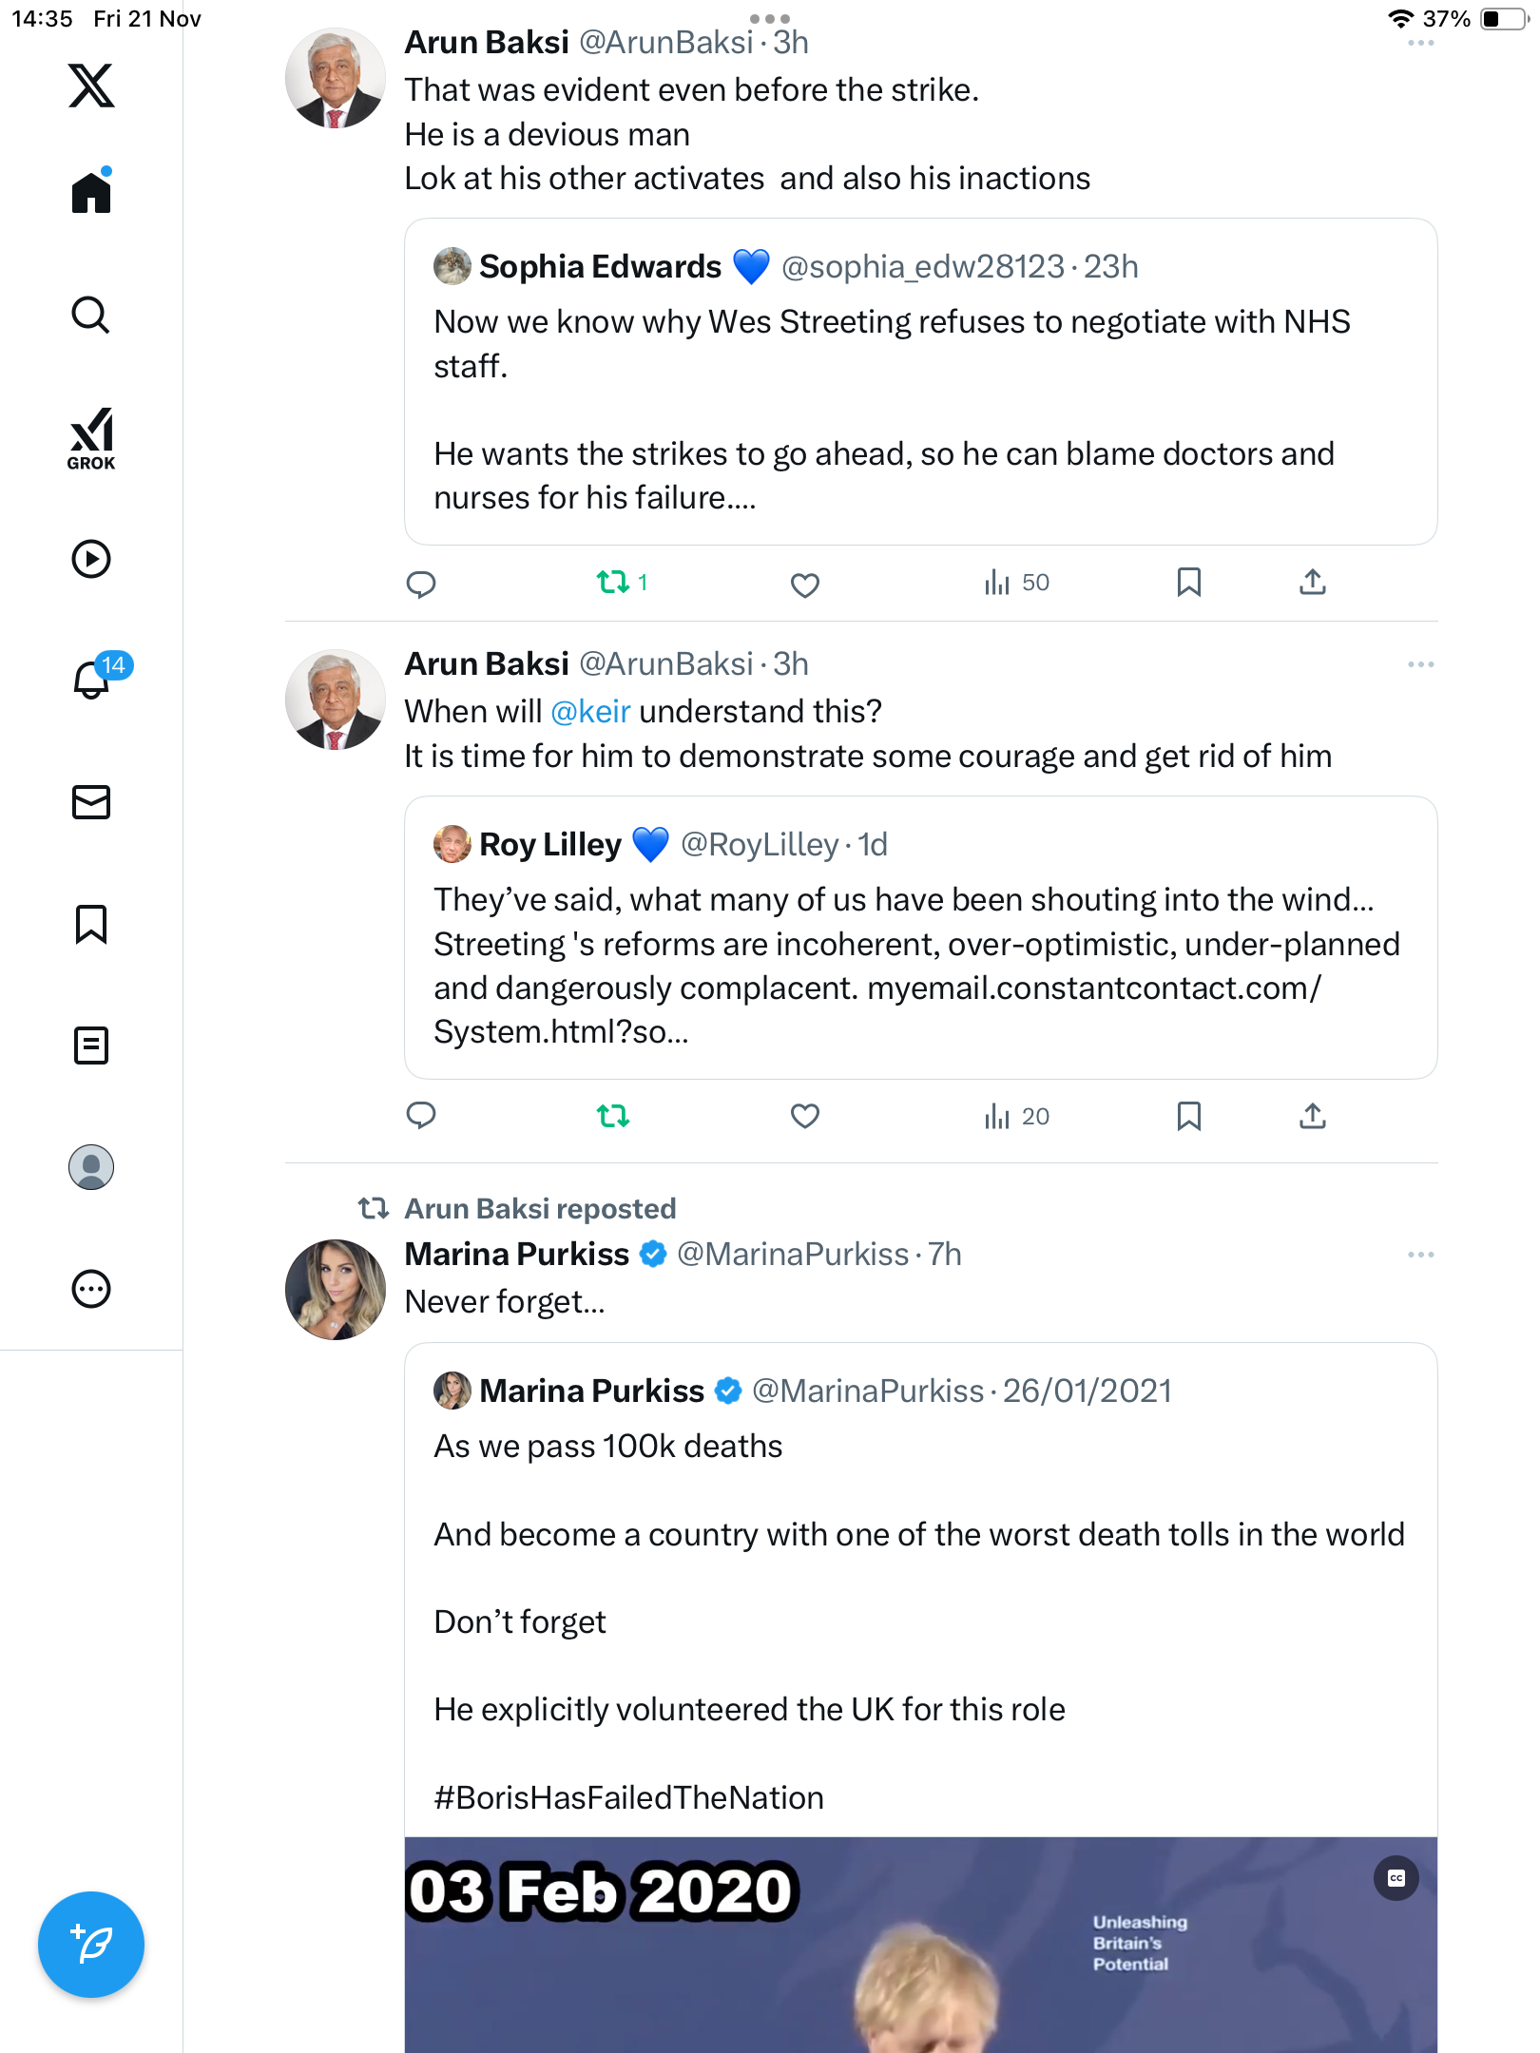Open notifications showing 14 unread

pyautogui.click(x=93, y=680)
